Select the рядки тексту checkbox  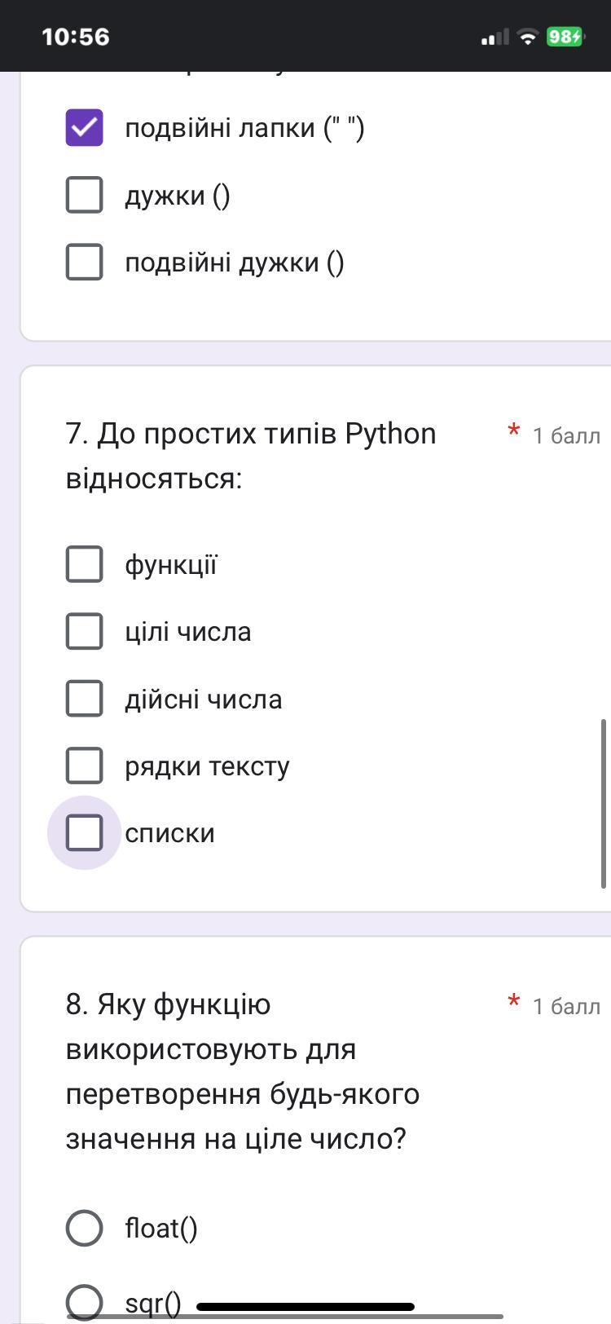[84, 766]
